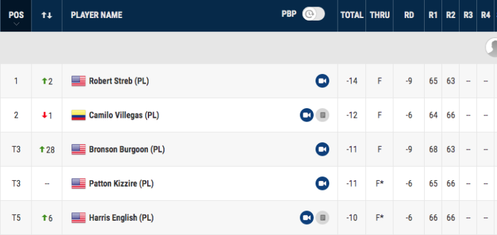Click the partial profile avatar icon
497x235 pixels.
tap(492, 48)
